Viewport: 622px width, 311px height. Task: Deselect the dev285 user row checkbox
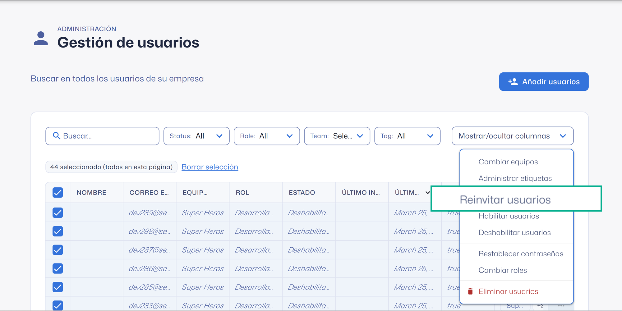pos(58,287)
